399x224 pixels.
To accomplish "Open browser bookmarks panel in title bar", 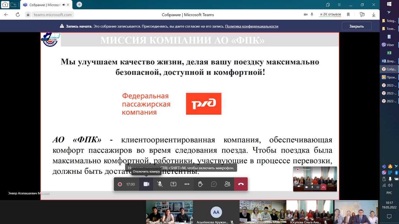I will click(x=328, y=5).
